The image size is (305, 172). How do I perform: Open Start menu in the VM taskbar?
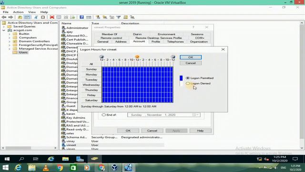pyautogui.click(x=7, y=159)
